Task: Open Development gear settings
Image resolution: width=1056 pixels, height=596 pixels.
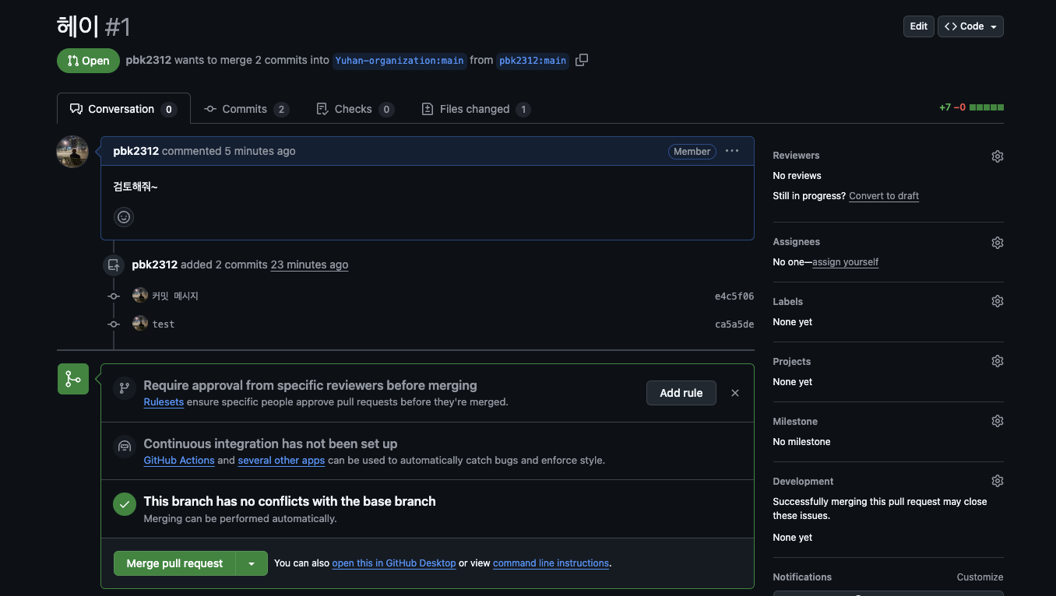Action: [998, 481]
